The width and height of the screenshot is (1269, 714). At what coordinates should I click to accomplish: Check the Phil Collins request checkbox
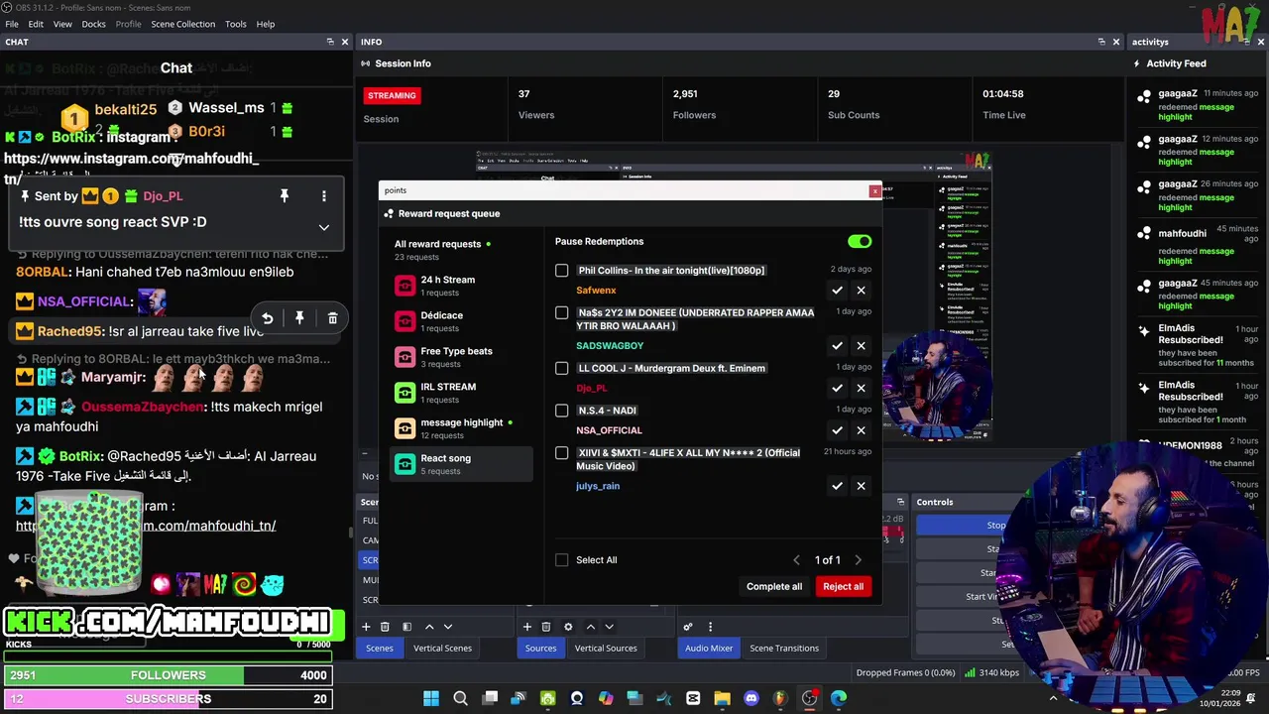coord(562,271)
